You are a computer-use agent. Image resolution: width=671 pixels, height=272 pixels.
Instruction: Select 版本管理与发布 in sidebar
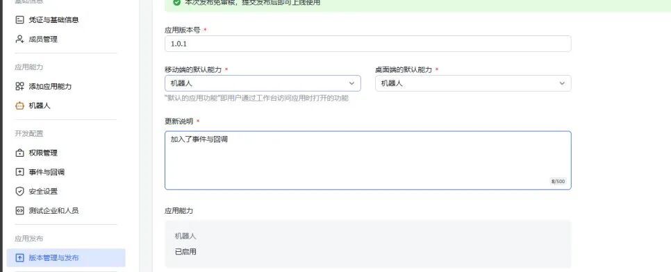coord(66,258)
